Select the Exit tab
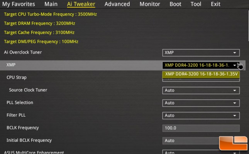This screenshot has width=249, height=154. 215,4
